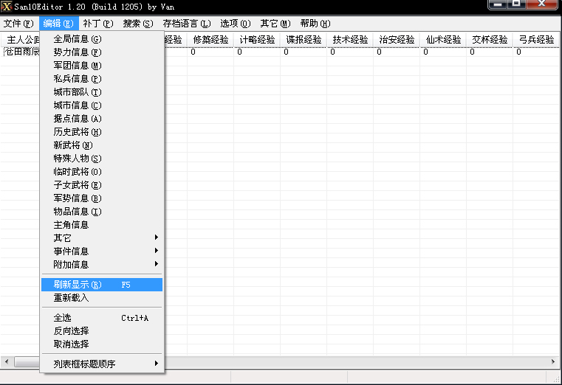Click 反向选择 in the menu

point(71,331)
